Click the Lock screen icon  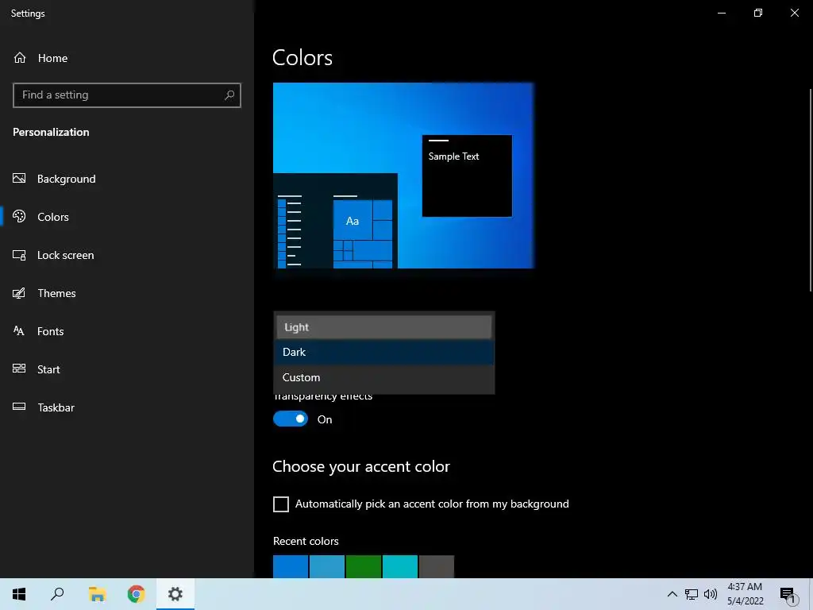(x=19, y=255)
